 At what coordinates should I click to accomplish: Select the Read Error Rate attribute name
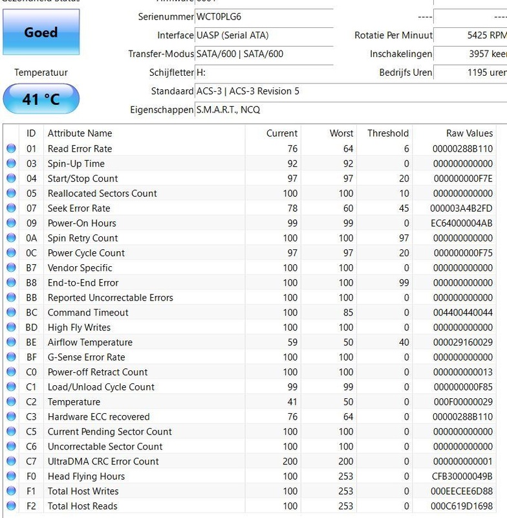tap(80, 149)
